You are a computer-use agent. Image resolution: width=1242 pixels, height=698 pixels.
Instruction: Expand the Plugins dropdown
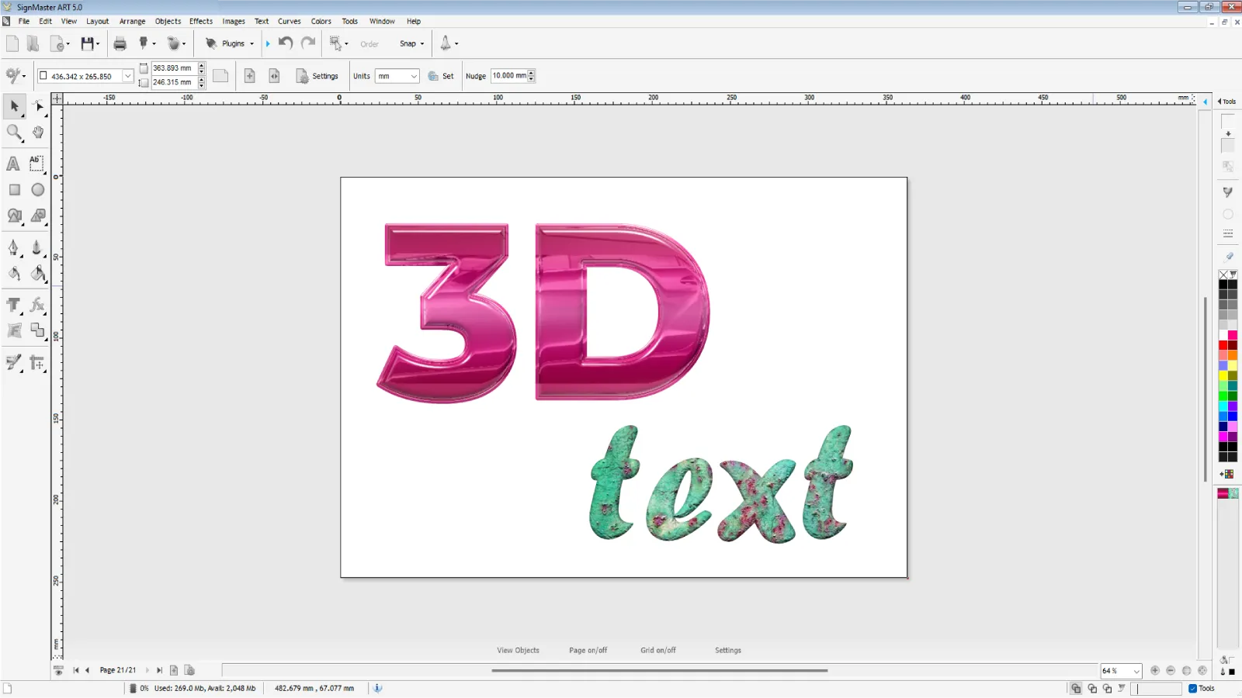click(252, 44)
